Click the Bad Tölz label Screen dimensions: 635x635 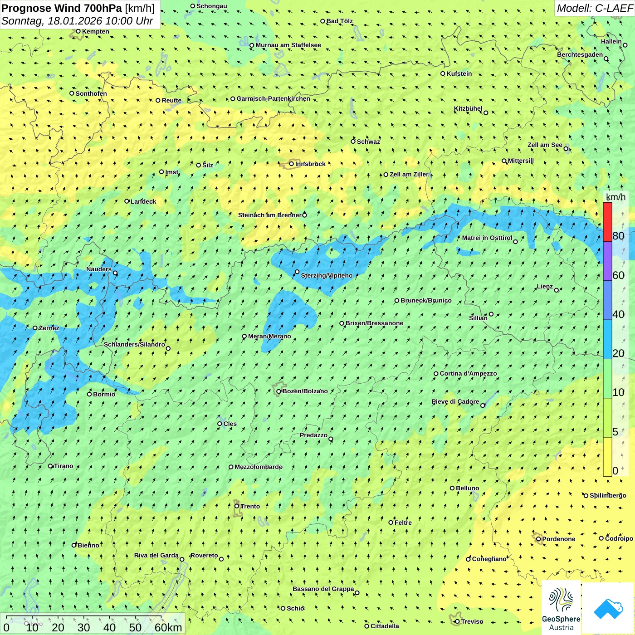[x=340, y=21]
